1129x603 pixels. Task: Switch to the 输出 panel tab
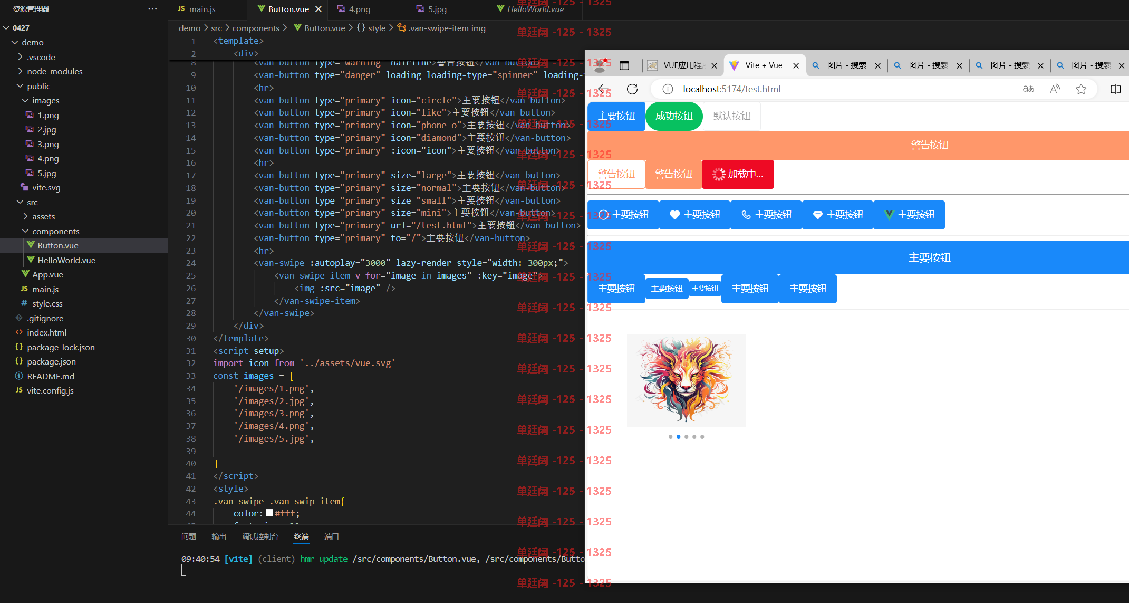(219, 537)
